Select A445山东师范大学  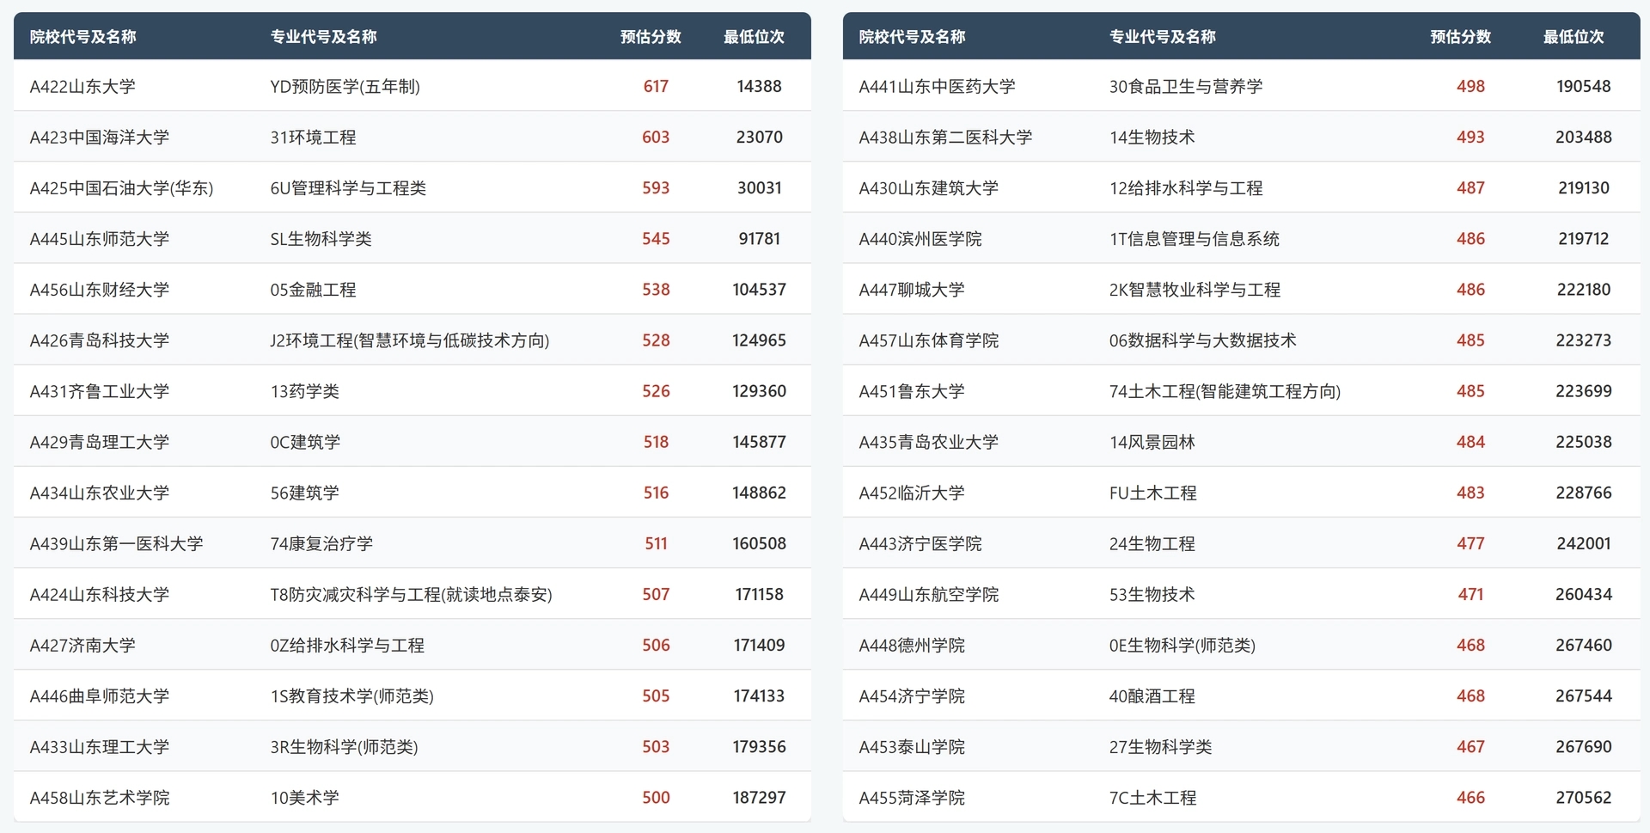coord(99,238)
